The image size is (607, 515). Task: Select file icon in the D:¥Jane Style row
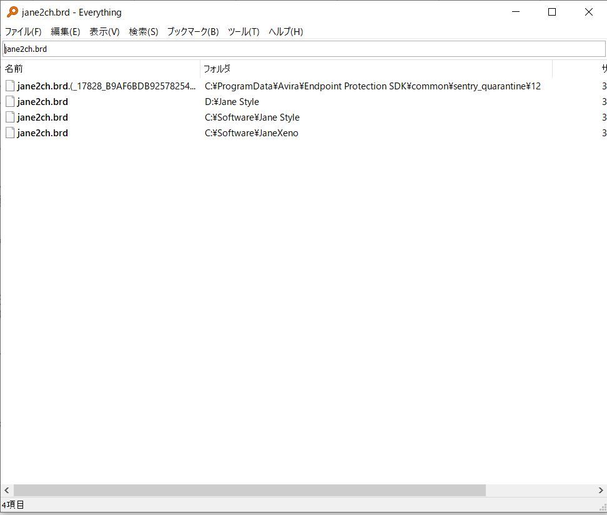10,101
